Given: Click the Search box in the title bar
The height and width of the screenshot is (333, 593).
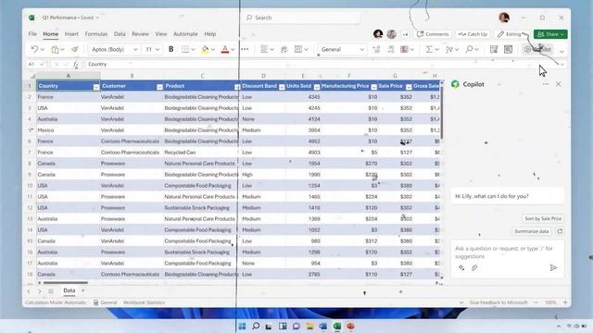Looking at the screenshot, I should click(x=300, y=18).
